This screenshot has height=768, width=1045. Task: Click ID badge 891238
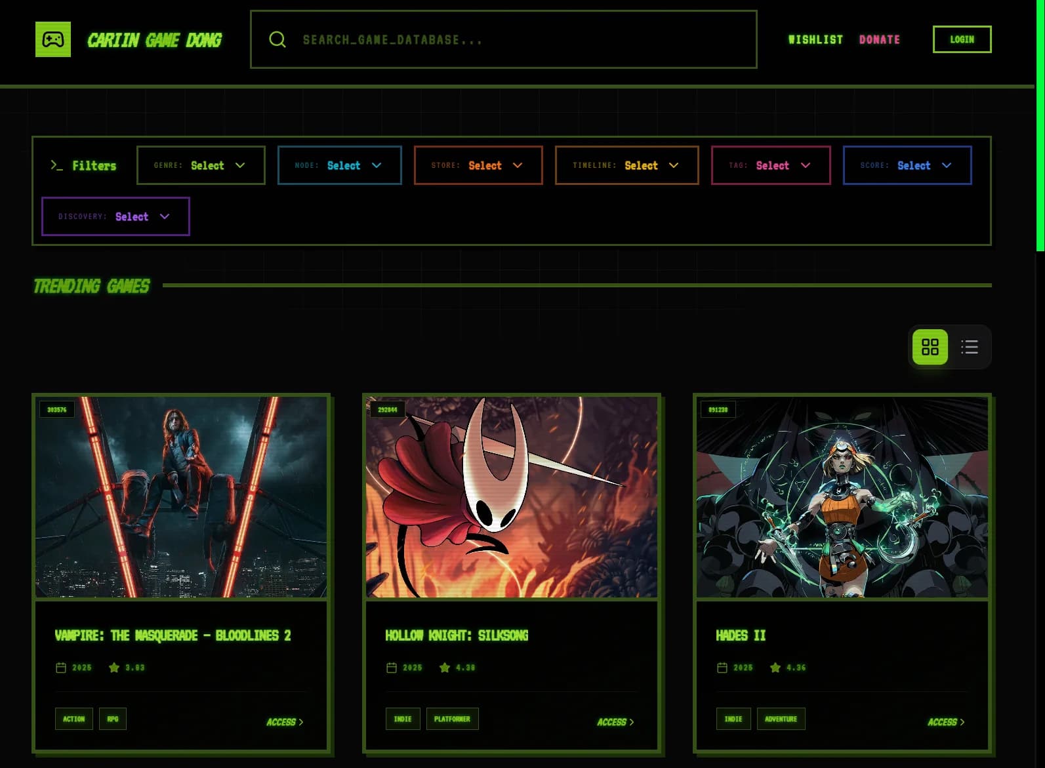coord(718,410)
